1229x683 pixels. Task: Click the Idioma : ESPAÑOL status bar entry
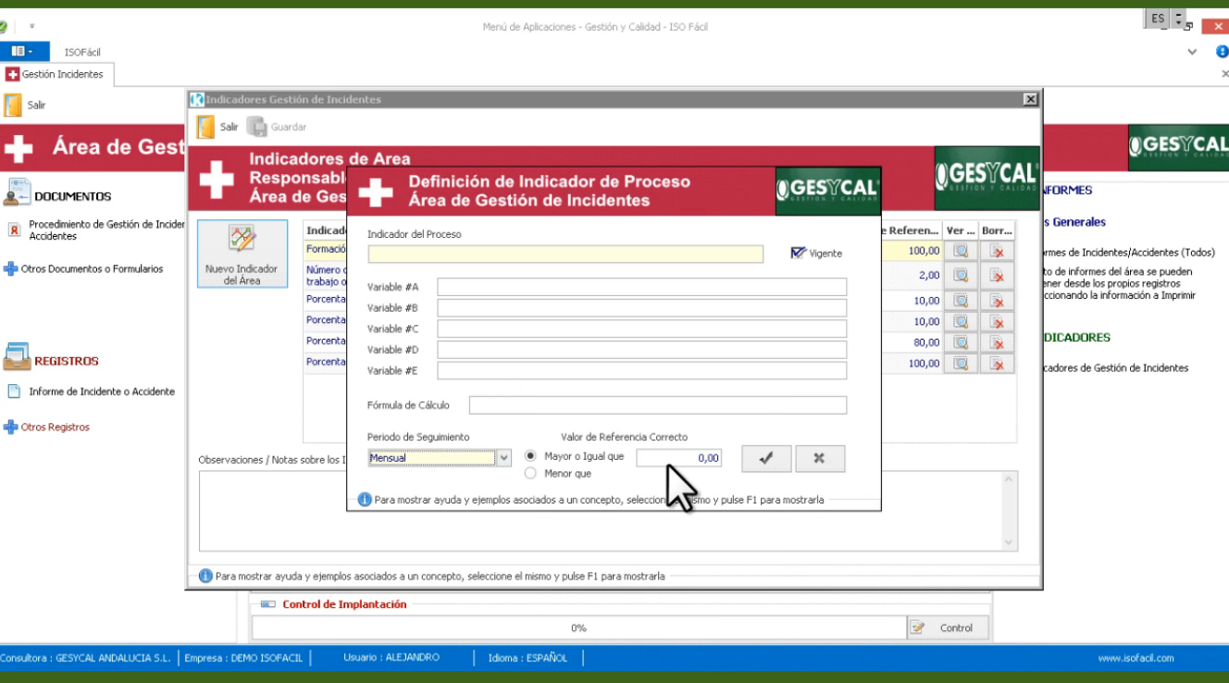click(528, 658)
